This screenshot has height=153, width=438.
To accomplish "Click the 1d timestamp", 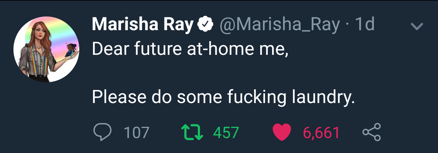I will point(365,25).
